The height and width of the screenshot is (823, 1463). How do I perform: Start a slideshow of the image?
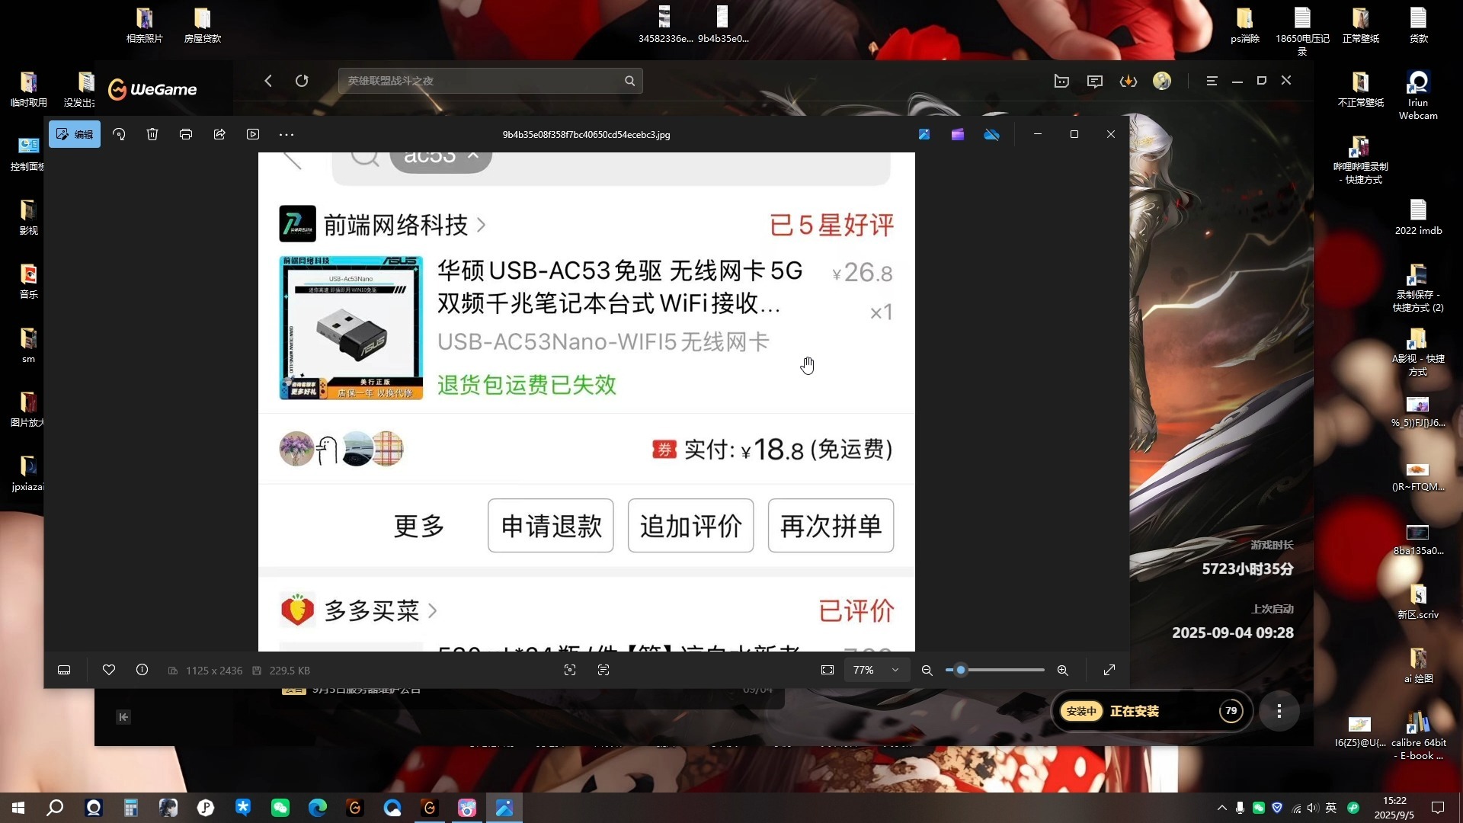pyautogui.click(x=253, y=134)
